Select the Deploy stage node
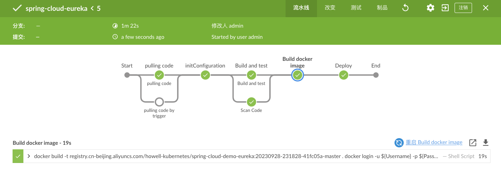501x185 pixels. click(344, 75)
